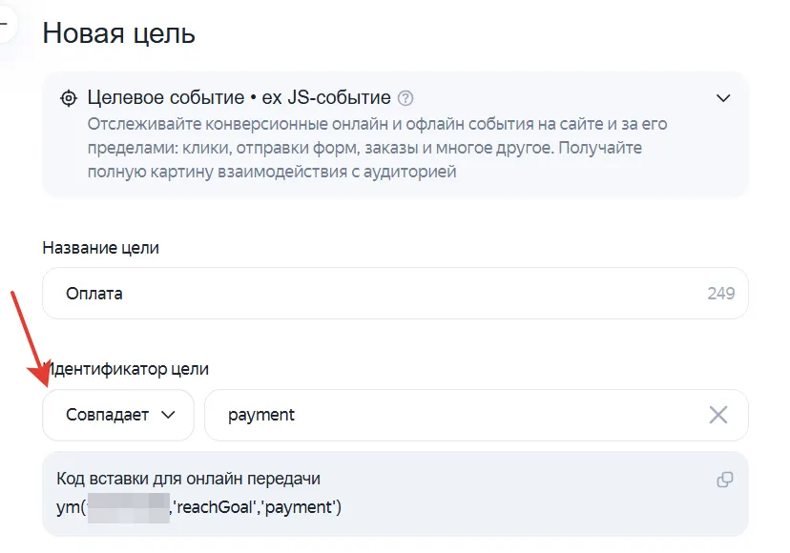Click the ym reachGoal payment code snippet
This screenshot has height=553, width=790.
[x=199, y=507]
